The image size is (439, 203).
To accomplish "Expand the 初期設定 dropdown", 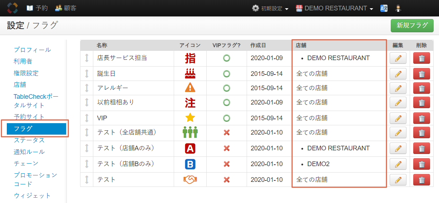I will click(x=270, y=8).
